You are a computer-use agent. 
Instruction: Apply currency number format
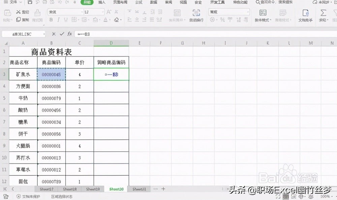[212, 20]
